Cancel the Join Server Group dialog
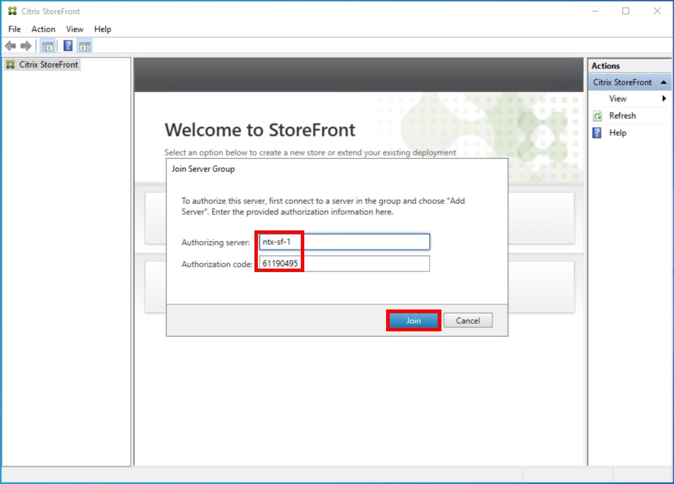Image resolution: width=674 pixels, height=484 pixels. [x=468, y=320]
